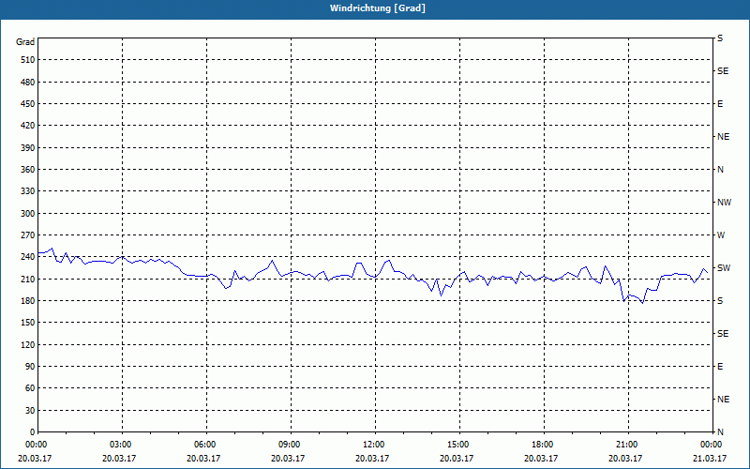The image size is (750, 469).
Task: Pick the 180 degree axis label
Action: 28,301
